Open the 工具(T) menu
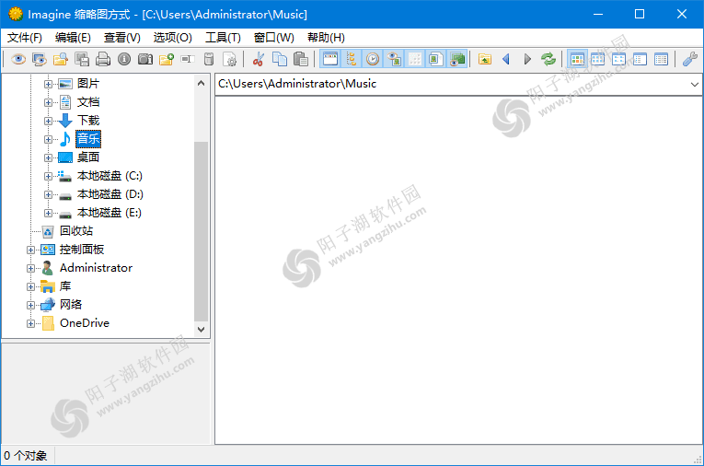 coord(222,38)
